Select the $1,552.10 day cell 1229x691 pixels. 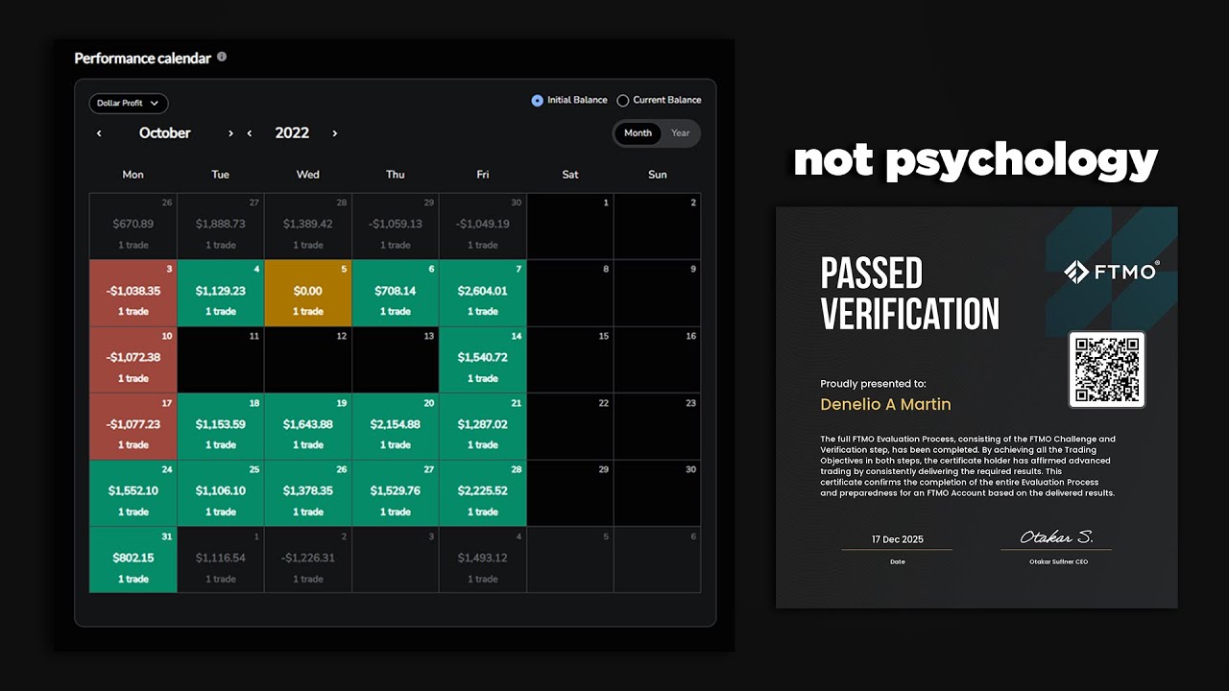click(x=133, y=493)
